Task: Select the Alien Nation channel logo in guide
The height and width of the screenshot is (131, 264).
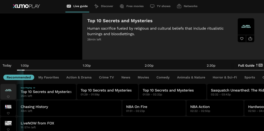Action: coord(8,90)
